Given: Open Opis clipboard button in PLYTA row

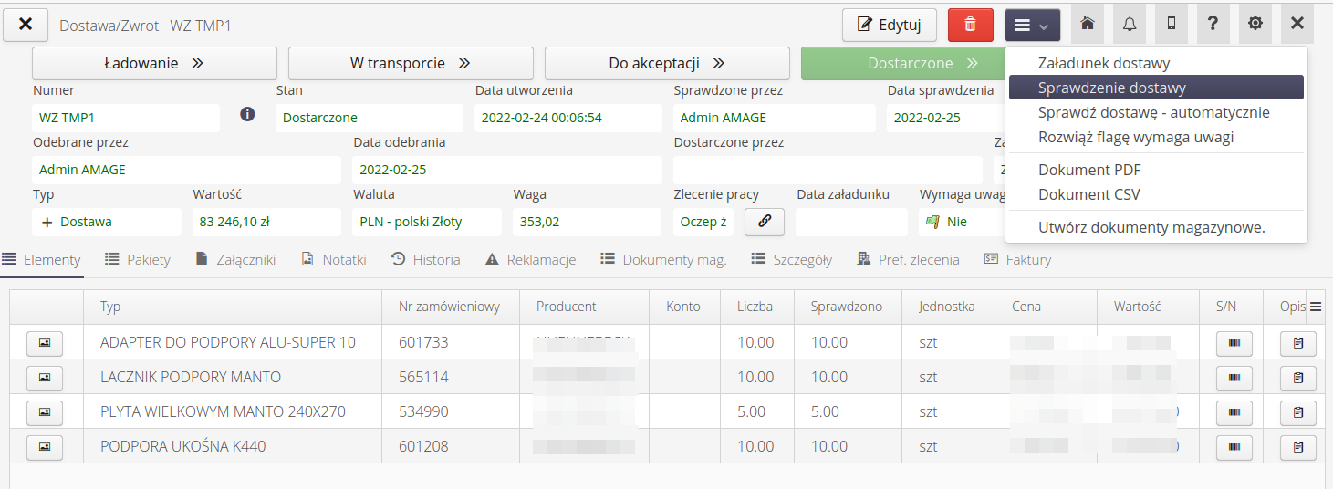Looking at the screenshot, I should point(1298,413).
